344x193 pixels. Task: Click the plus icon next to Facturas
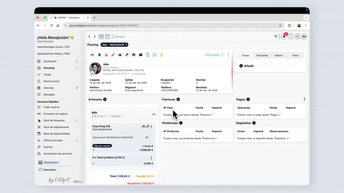point(178,99)
